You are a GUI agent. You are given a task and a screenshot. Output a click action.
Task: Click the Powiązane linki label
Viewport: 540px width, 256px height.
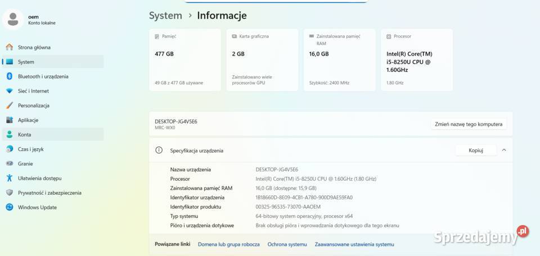click(173, 244)
